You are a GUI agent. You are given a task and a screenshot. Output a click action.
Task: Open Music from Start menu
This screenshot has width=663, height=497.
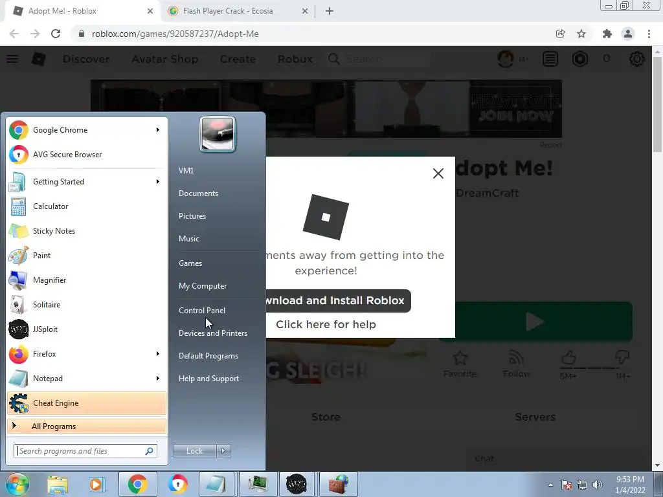pos(188,238)
